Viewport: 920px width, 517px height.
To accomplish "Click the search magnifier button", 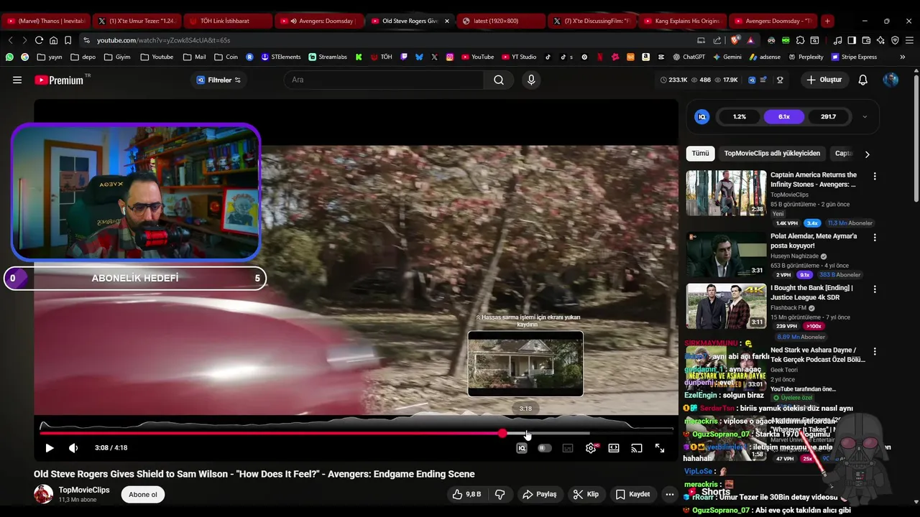I will tap(499, 80).
